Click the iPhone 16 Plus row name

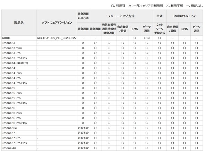12,113
